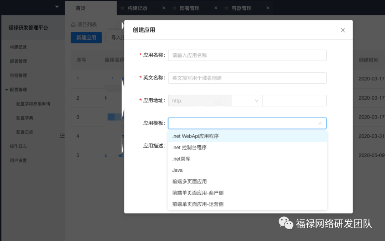Click the 创建时间 column header
The height and width of the screenshot is (241, 385).
[369, 60]
